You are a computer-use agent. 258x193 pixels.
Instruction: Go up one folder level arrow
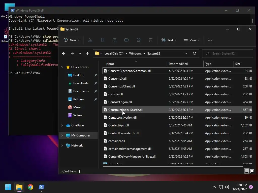point(87,54)
